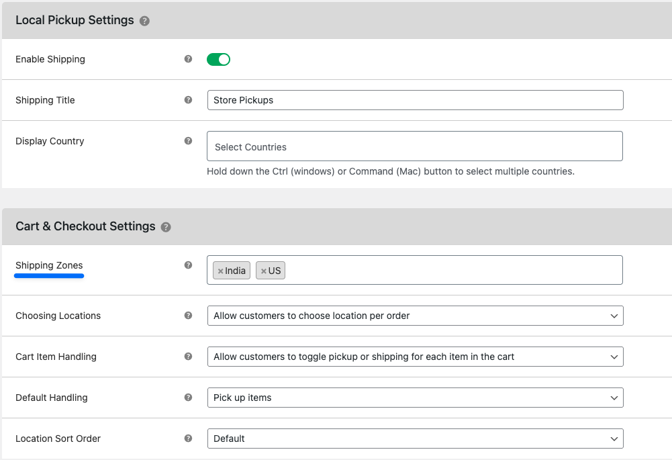Remove the India shipping zone tag
Screen dimensions: 672x460
[220, 271]
